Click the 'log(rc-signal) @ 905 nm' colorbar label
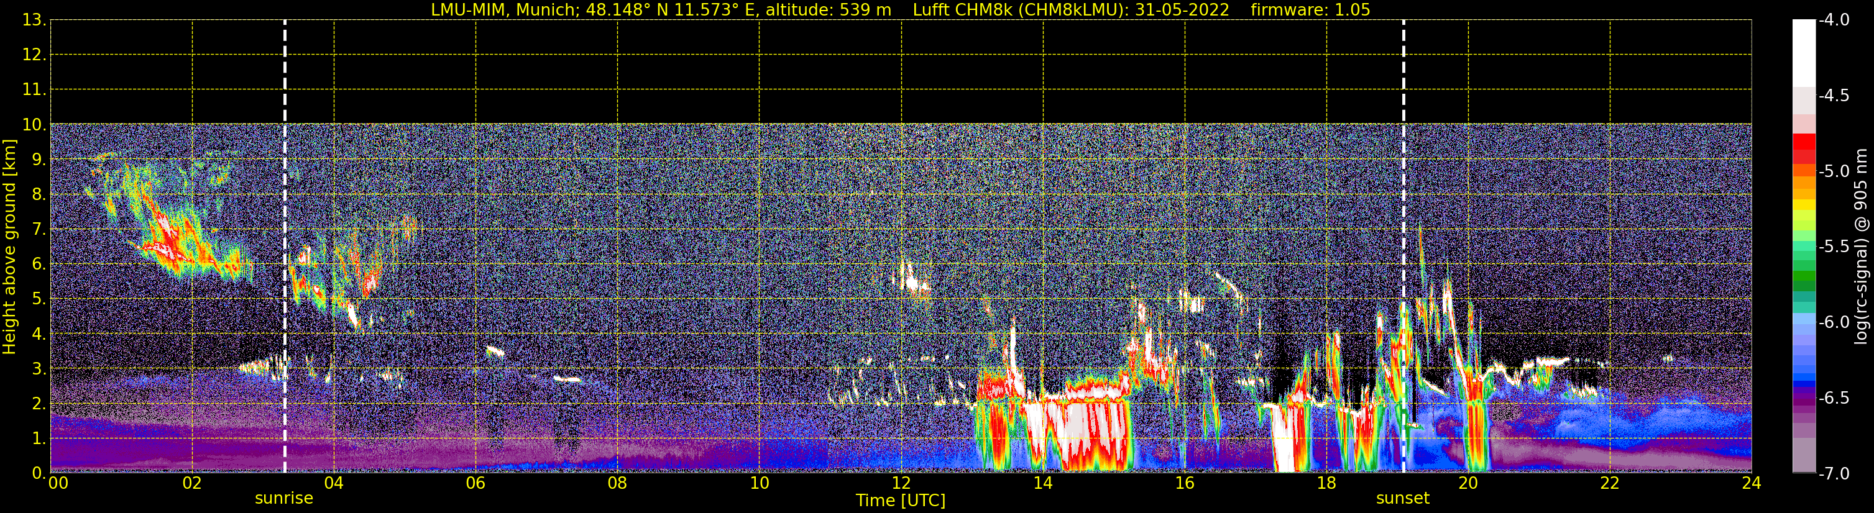Screen dimensions: 1874x513 tap(1861, 247)
